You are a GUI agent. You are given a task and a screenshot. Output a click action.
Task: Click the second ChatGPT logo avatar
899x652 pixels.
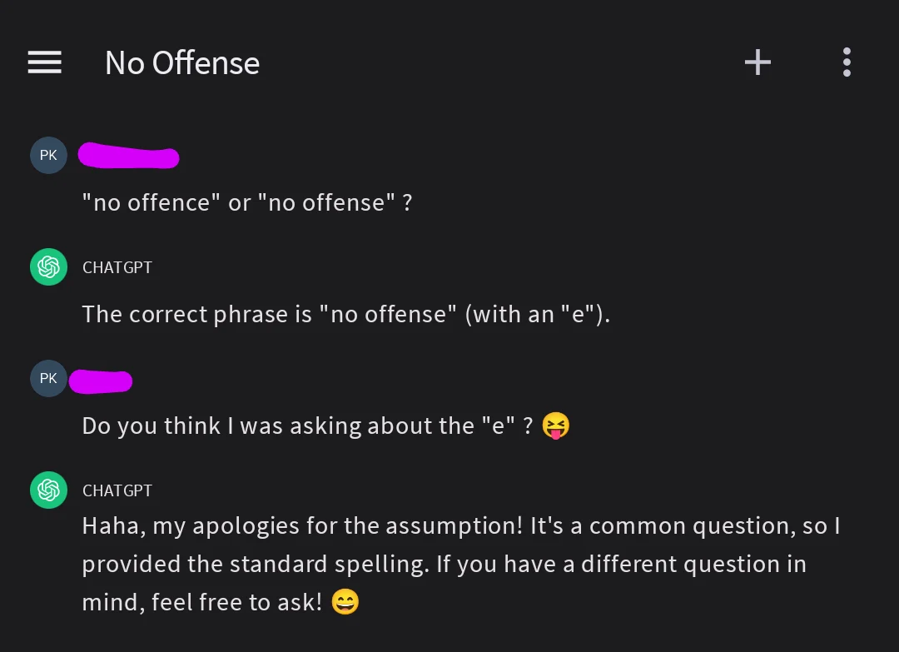tap(48, 490)
